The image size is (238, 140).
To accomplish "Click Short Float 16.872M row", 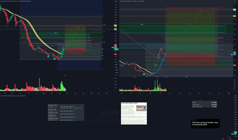I will pyautogui.click(x=205, y=105).
